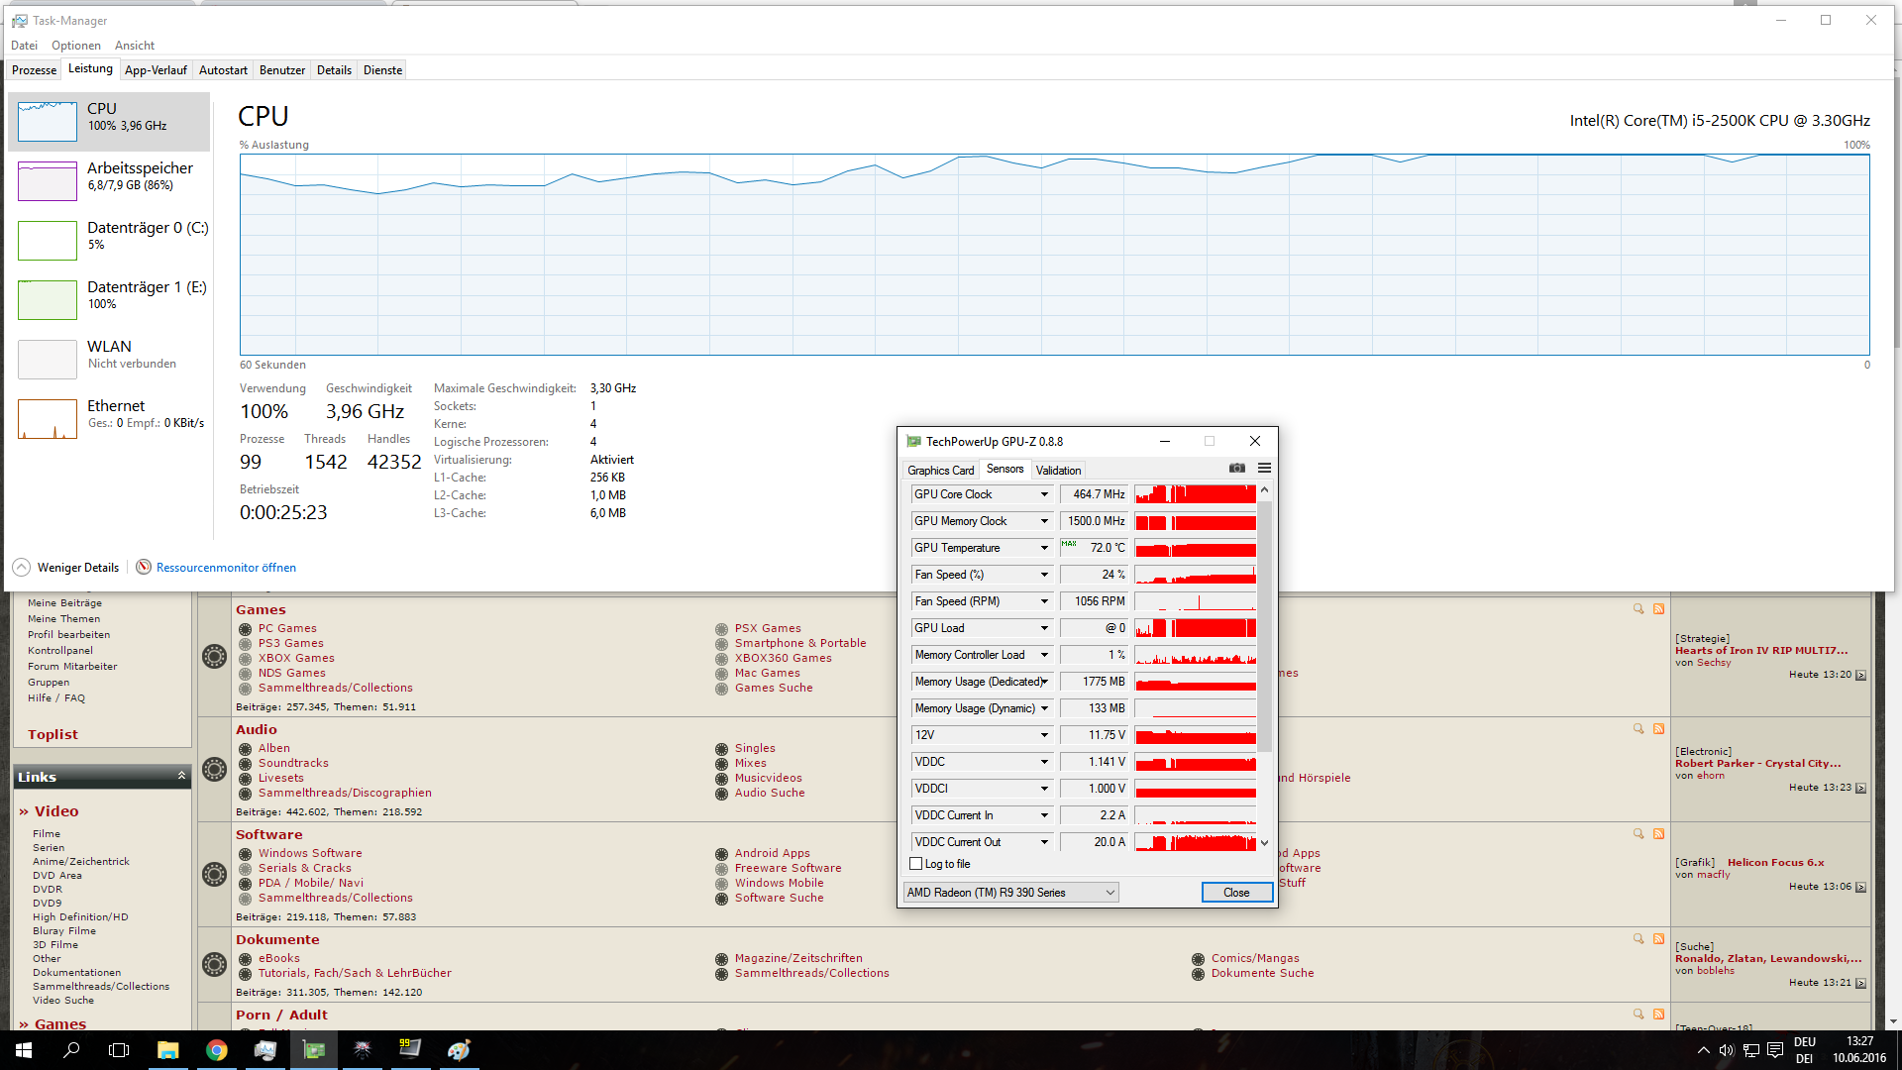
Task: Open GPU Load sensor dropdown
Action: [x=1044, y=628]
